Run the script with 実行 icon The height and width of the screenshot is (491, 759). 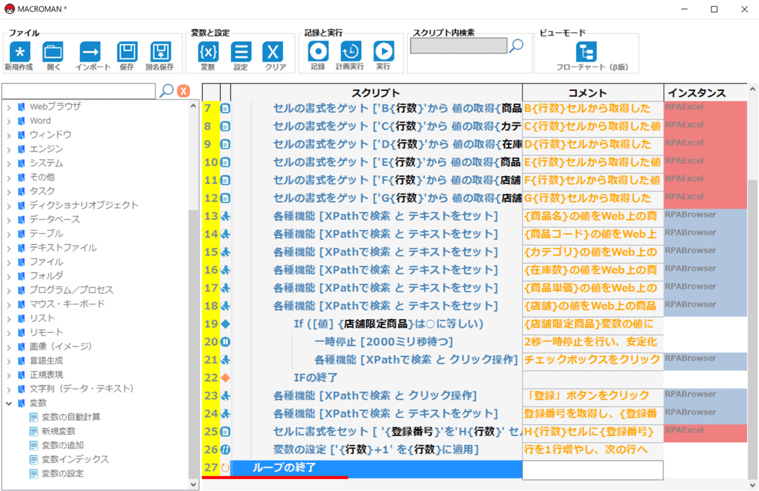[383, 52]
